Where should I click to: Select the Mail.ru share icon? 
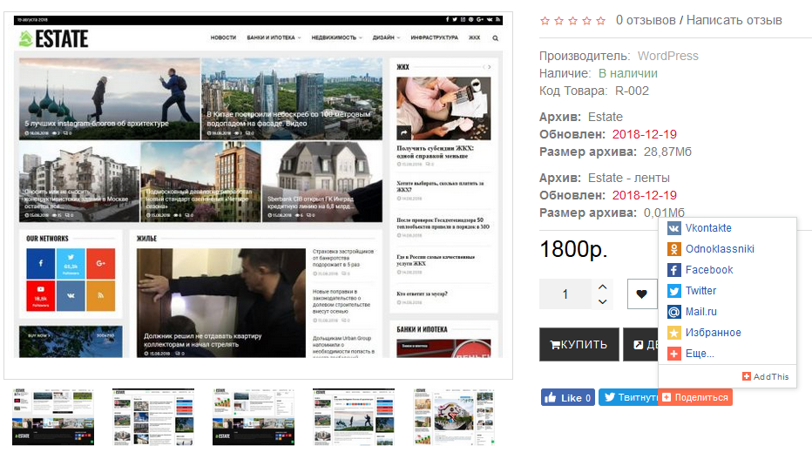(674, 312)
